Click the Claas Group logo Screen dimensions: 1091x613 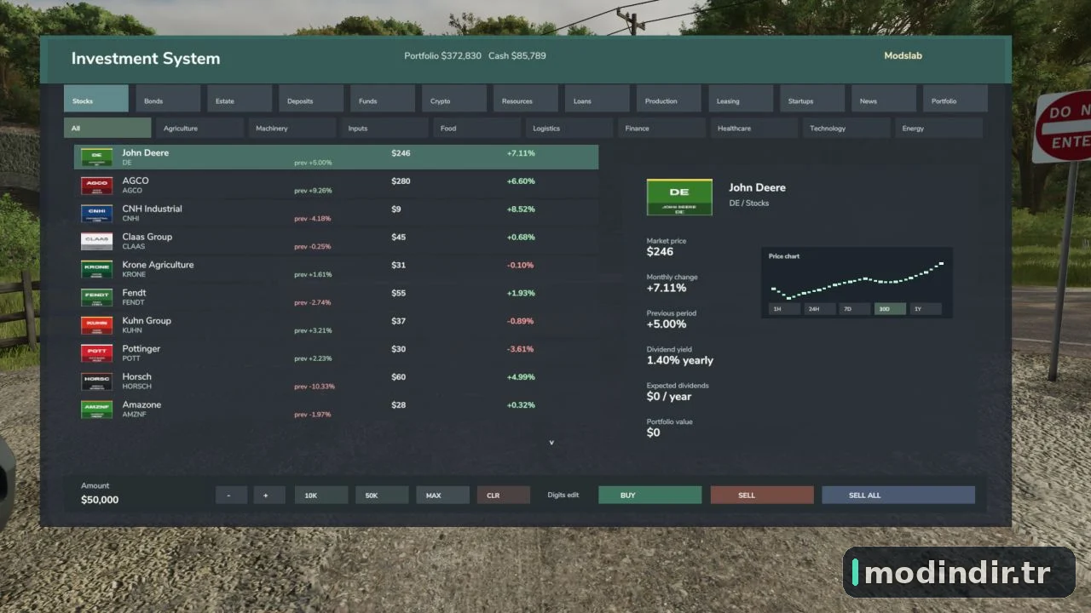pyautogui.click(x=96, y=241)
